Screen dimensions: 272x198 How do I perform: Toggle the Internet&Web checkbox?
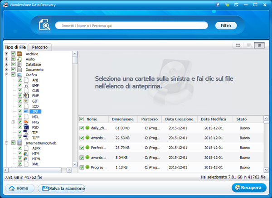tap(13, 143)
